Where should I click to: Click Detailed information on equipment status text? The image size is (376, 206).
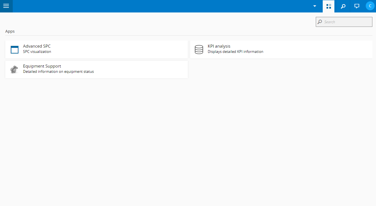coord(58,71)
